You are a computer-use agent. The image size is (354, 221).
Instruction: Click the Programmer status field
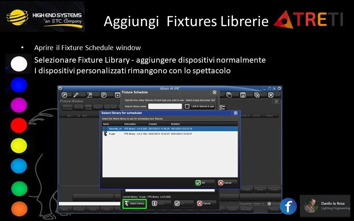[x=246, y=204]
